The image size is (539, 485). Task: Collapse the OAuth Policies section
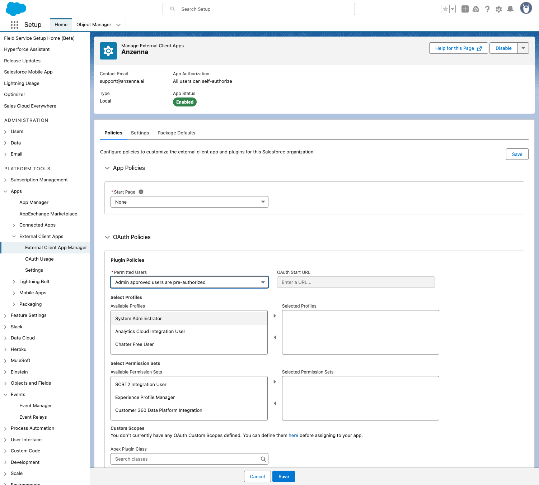pos(107,237)
